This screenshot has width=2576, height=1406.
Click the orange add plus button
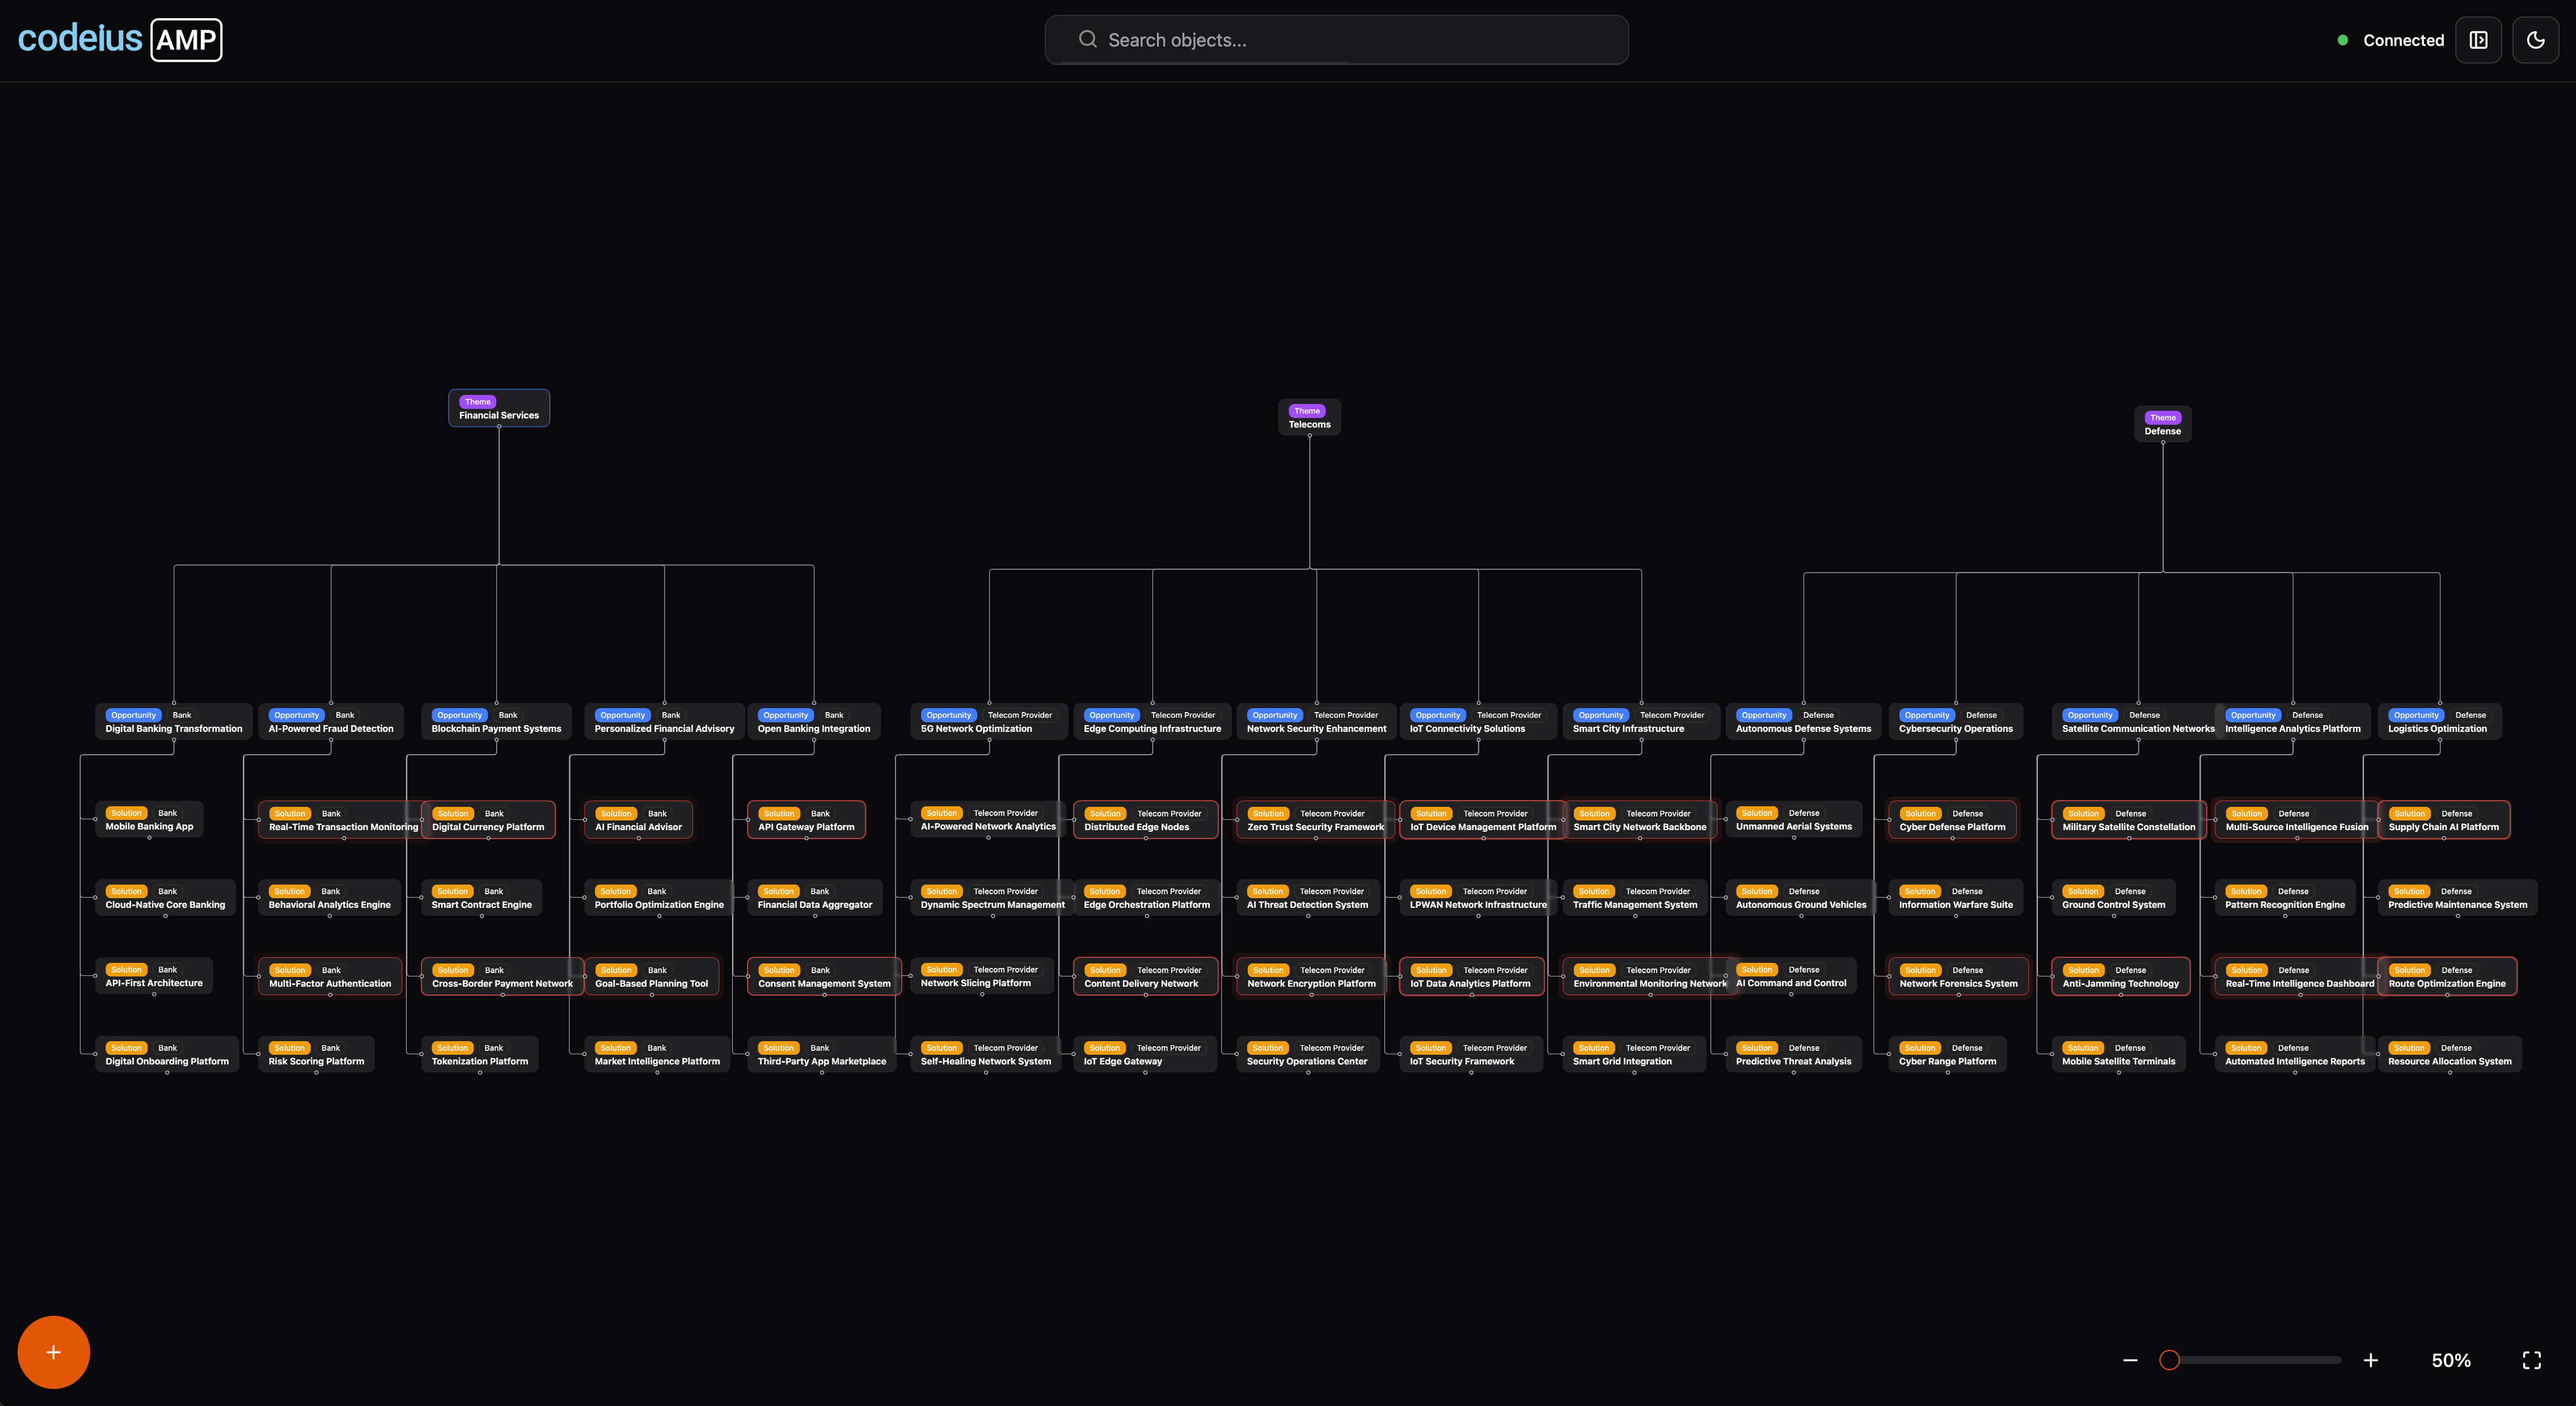click(x=53, y=1352)
